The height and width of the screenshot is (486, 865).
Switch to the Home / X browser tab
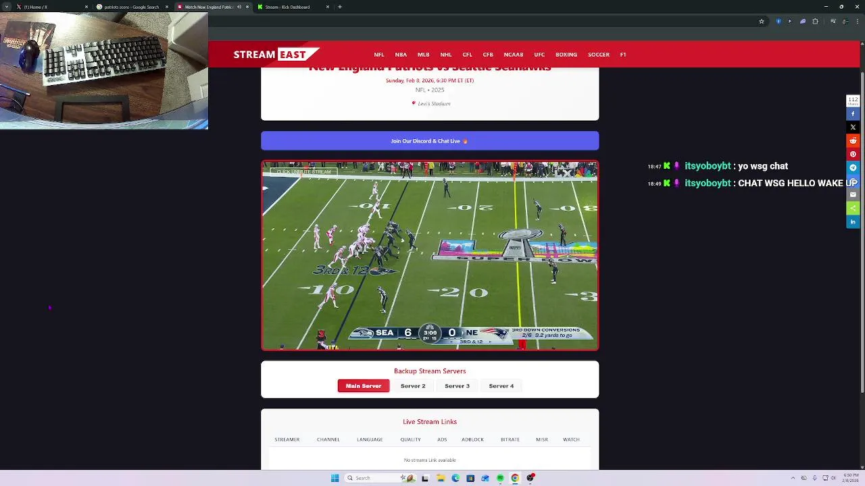point(51,7)
